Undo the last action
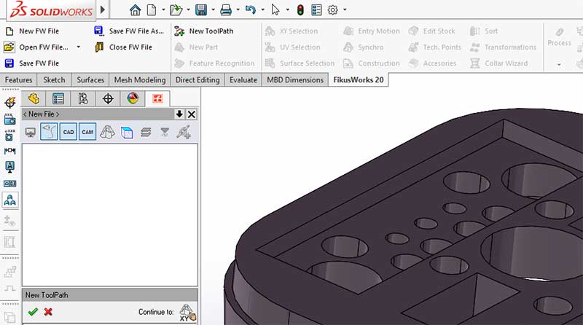The height and width of the screenshot is (325, 583). (251, 10)
